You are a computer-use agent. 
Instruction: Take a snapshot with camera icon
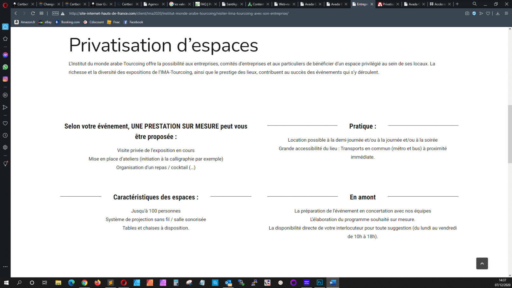coord(467,13)
